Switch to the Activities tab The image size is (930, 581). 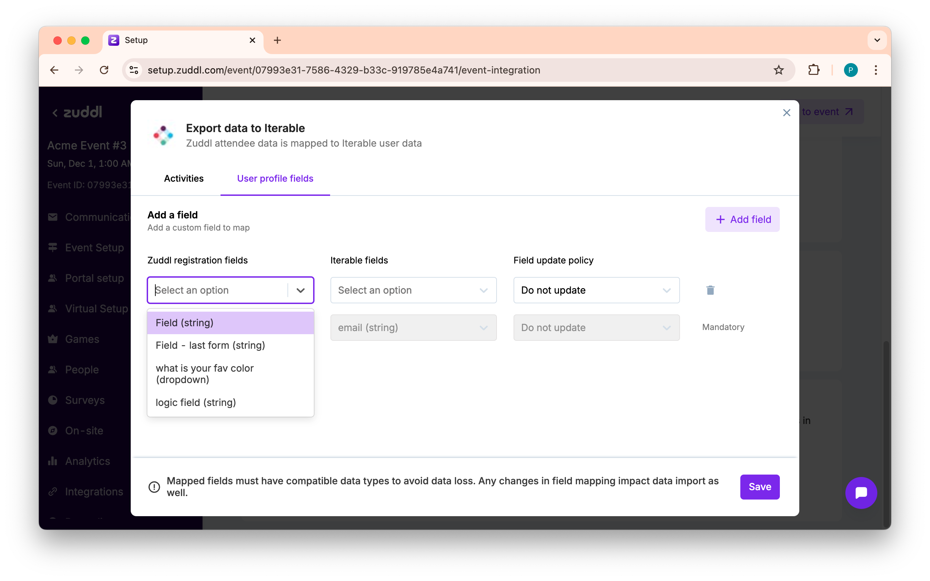[x=184, y=178]
